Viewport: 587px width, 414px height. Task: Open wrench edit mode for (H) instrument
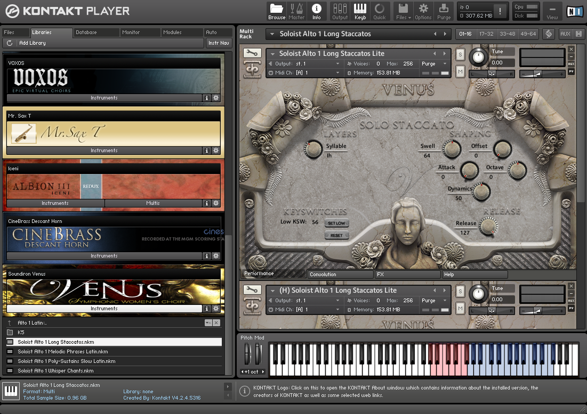click(x=252, y=290)
